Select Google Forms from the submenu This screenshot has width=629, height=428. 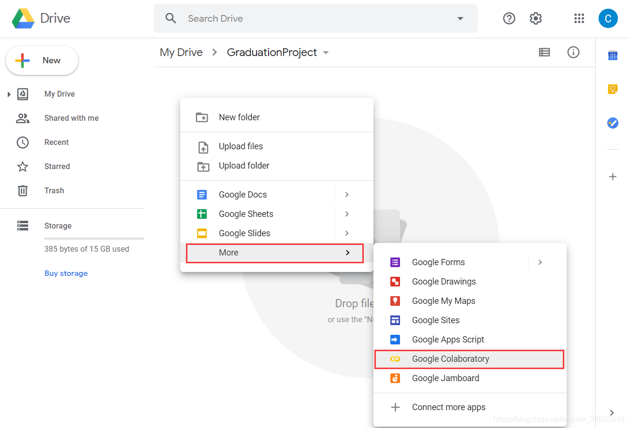pyautogui.click(x=451, y=262)
